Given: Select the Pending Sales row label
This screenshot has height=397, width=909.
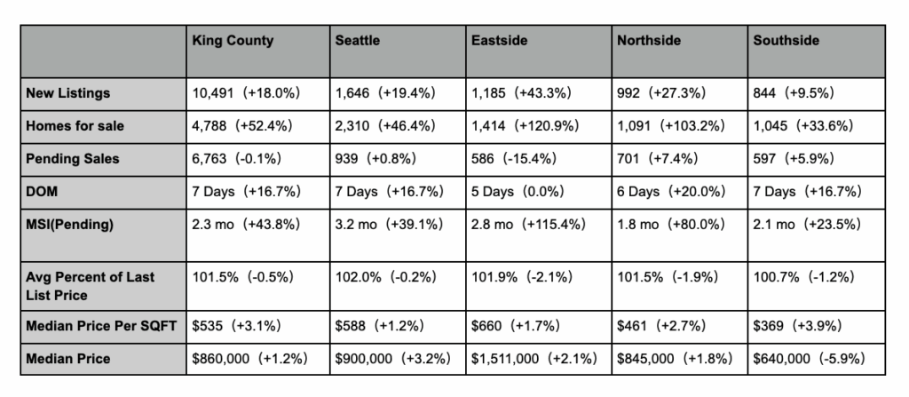Looking at the screenshot, I should pos(72,159).
